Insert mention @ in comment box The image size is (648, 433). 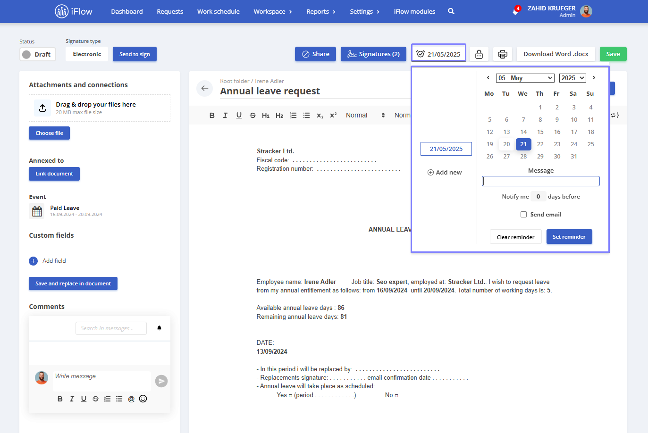131,399
